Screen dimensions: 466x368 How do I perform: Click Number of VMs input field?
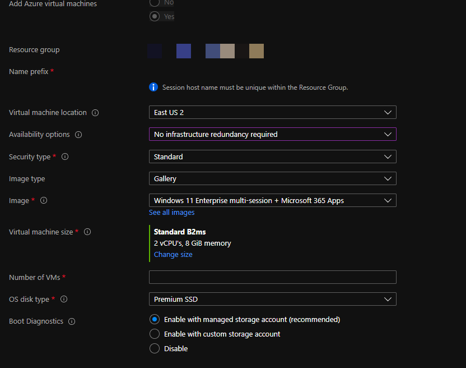(x=273, y=277)
